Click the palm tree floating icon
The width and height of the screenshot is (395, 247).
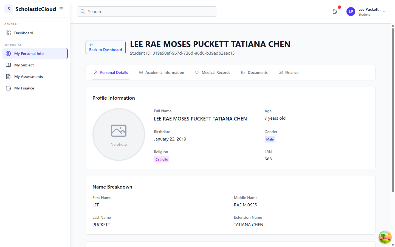coord(385,237)
